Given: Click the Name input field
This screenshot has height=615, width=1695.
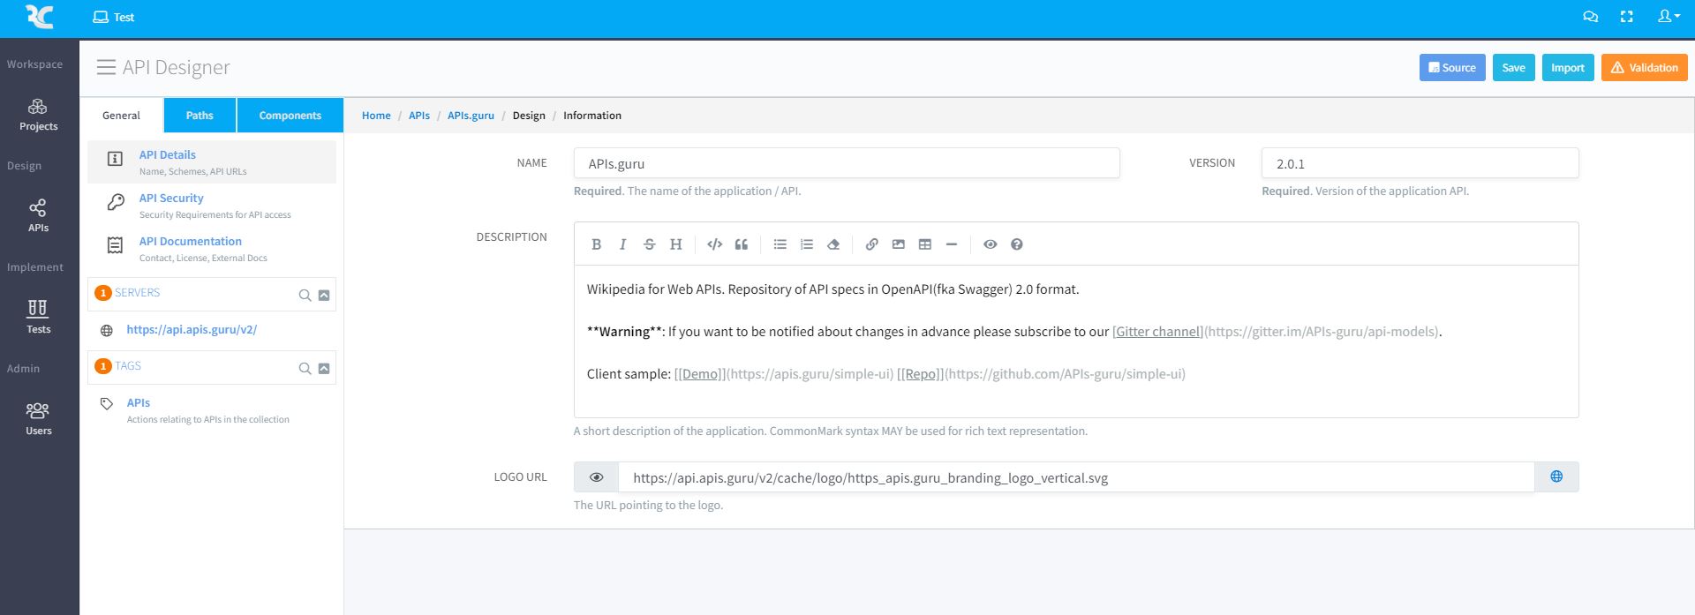Looking at the screenshot, I should [847, 163].
